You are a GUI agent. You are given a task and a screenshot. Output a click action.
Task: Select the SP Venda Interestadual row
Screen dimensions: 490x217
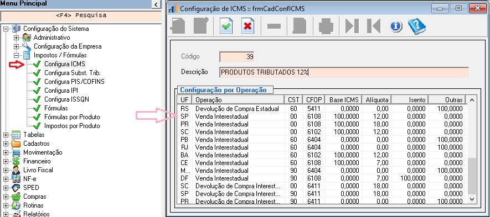click(322, 117)
